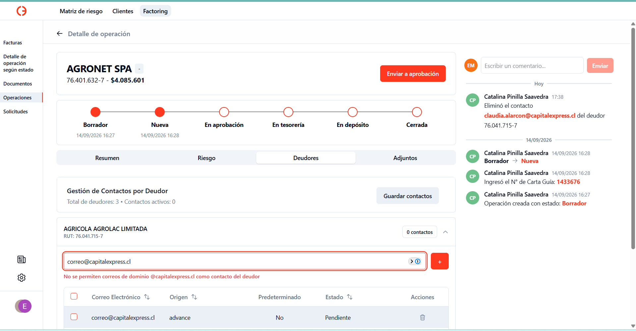
Task: Switch to the Riesgo tab
Action: pos(206,158)
